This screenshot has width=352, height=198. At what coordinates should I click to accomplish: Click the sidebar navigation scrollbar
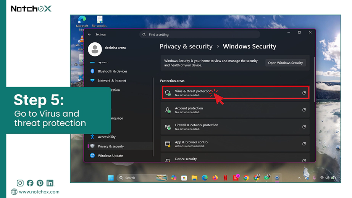coord(153,117)
